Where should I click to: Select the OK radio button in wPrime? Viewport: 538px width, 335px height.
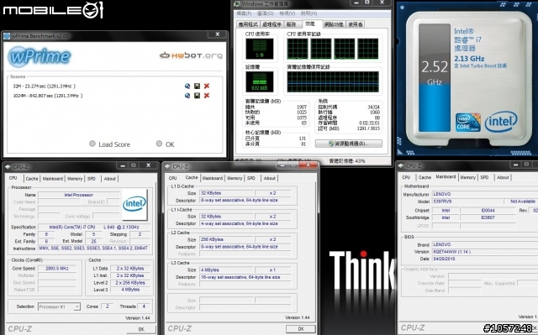pyautogui.click(x=159, y=144)
